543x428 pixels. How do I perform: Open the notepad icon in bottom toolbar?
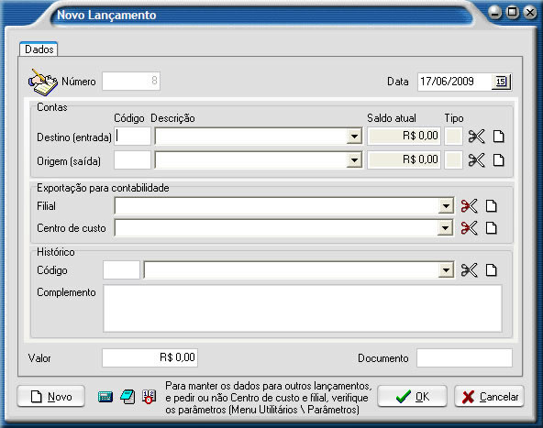(x=127, y=397)
